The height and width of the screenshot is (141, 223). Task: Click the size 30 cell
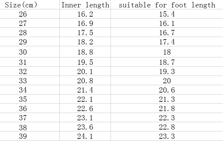pyautogui.click(x=23, y=52)
